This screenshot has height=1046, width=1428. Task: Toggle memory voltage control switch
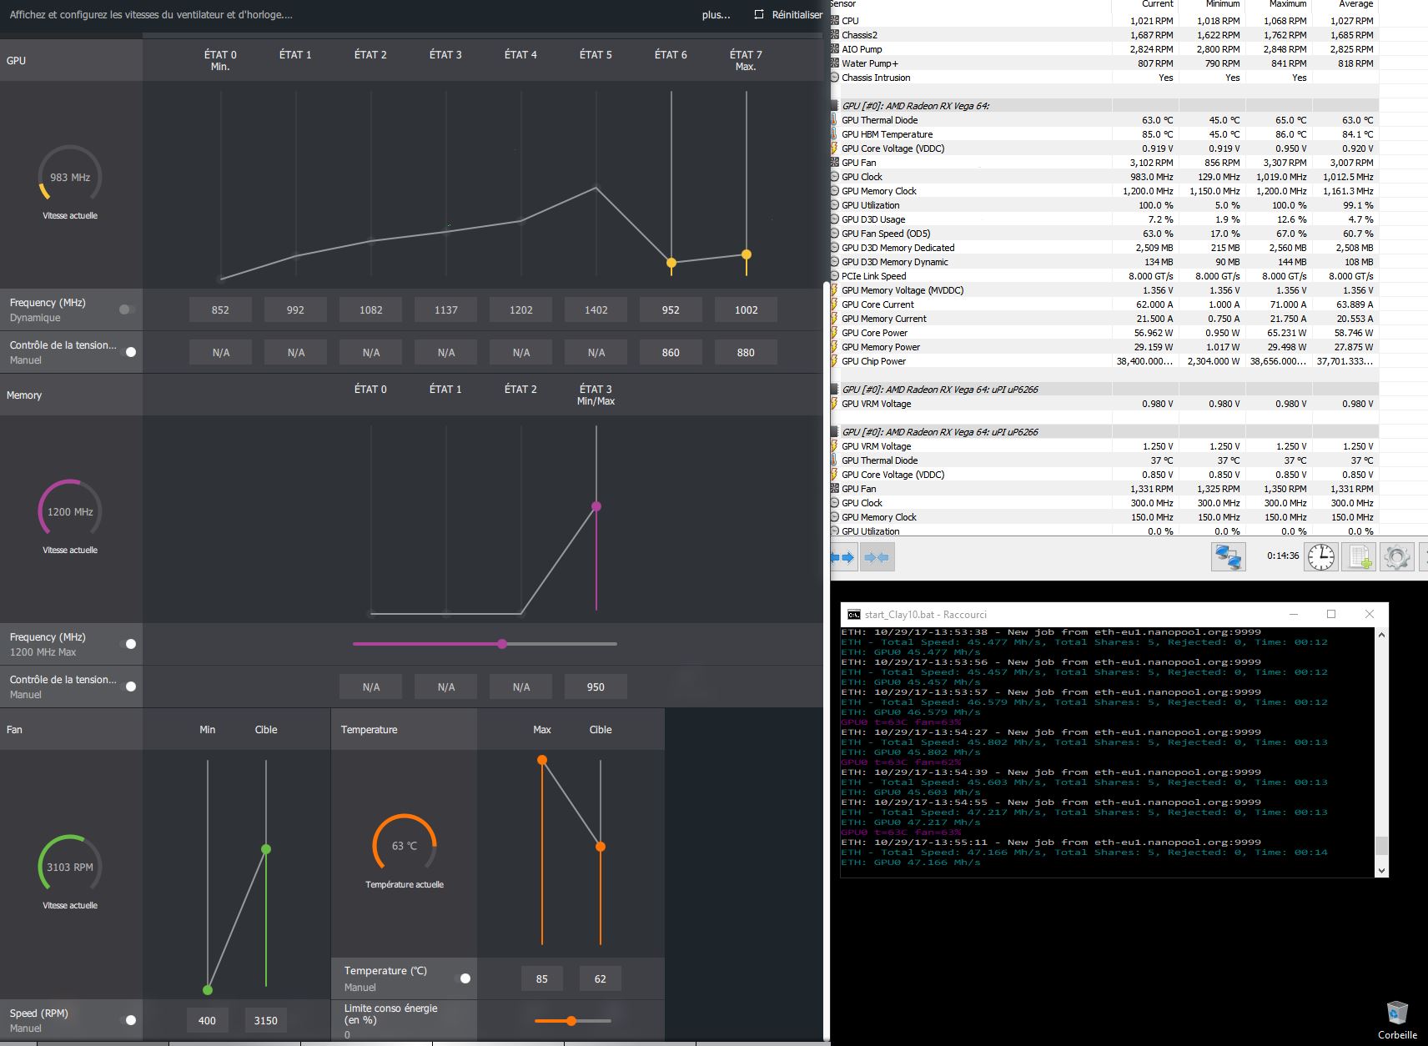[x=130, y=686]
